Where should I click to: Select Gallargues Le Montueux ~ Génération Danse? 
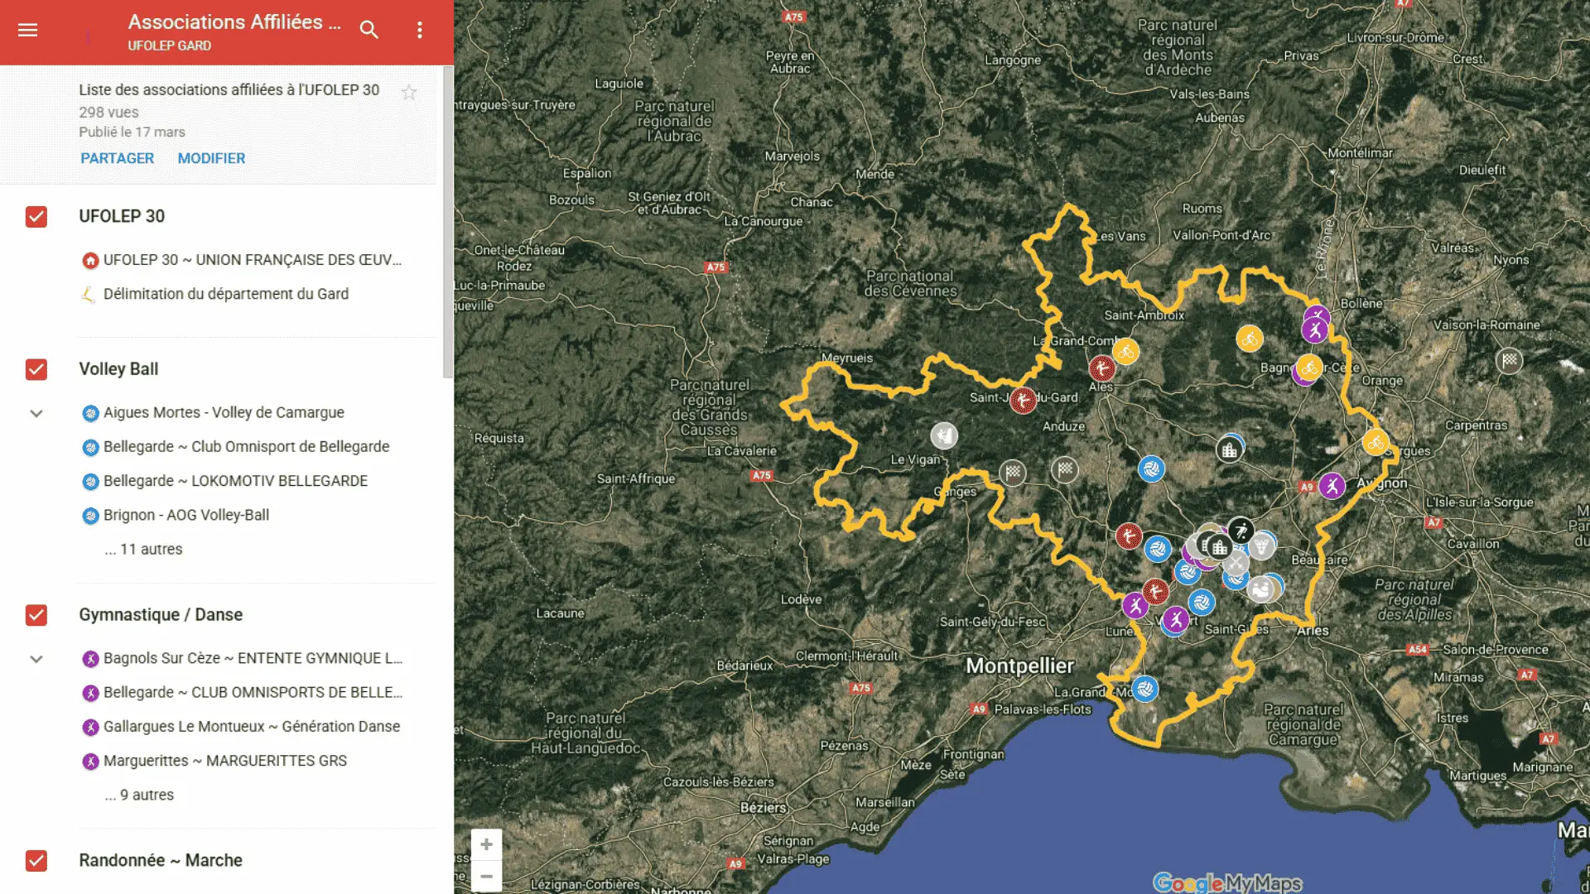click(252, 728)
